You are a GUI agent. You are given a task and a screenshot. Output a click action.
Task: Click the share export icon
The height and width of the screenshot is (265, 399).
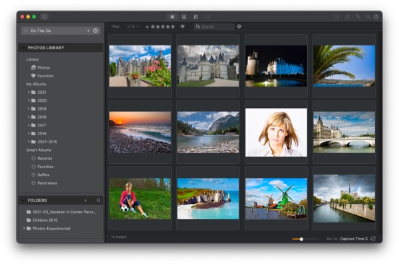pos(376,17)
